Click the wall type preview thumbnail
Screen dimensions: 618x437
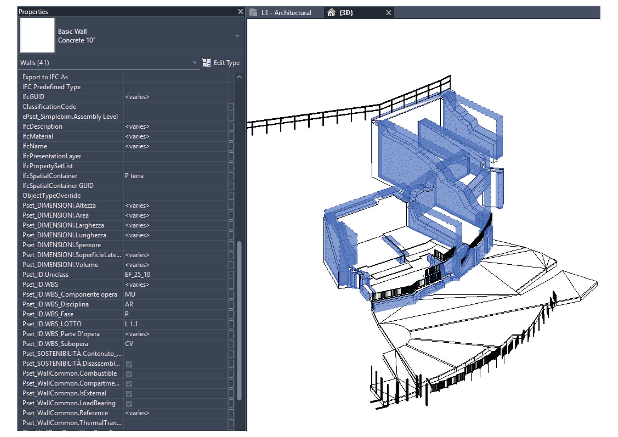[37, 35]
